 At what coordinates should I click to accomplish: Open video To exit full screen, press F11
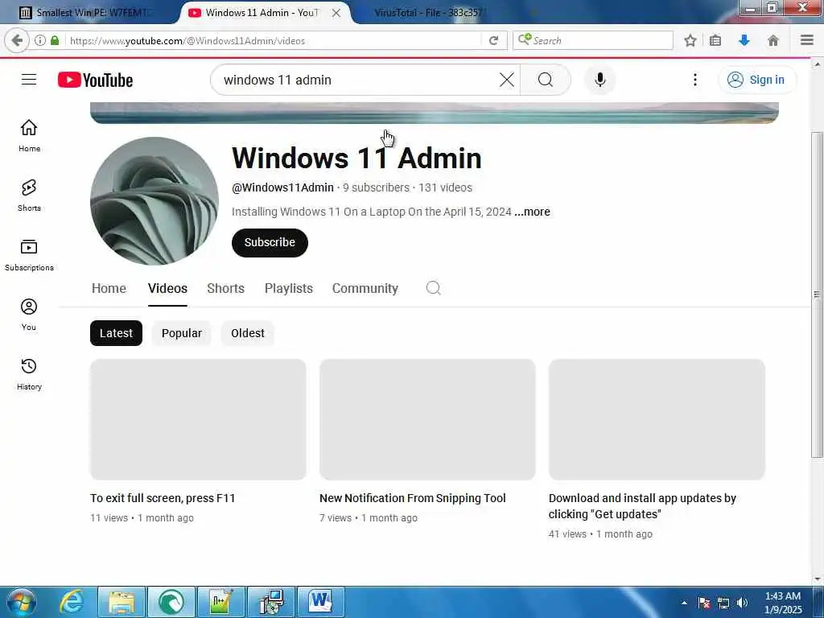click(x=163, y=498)
